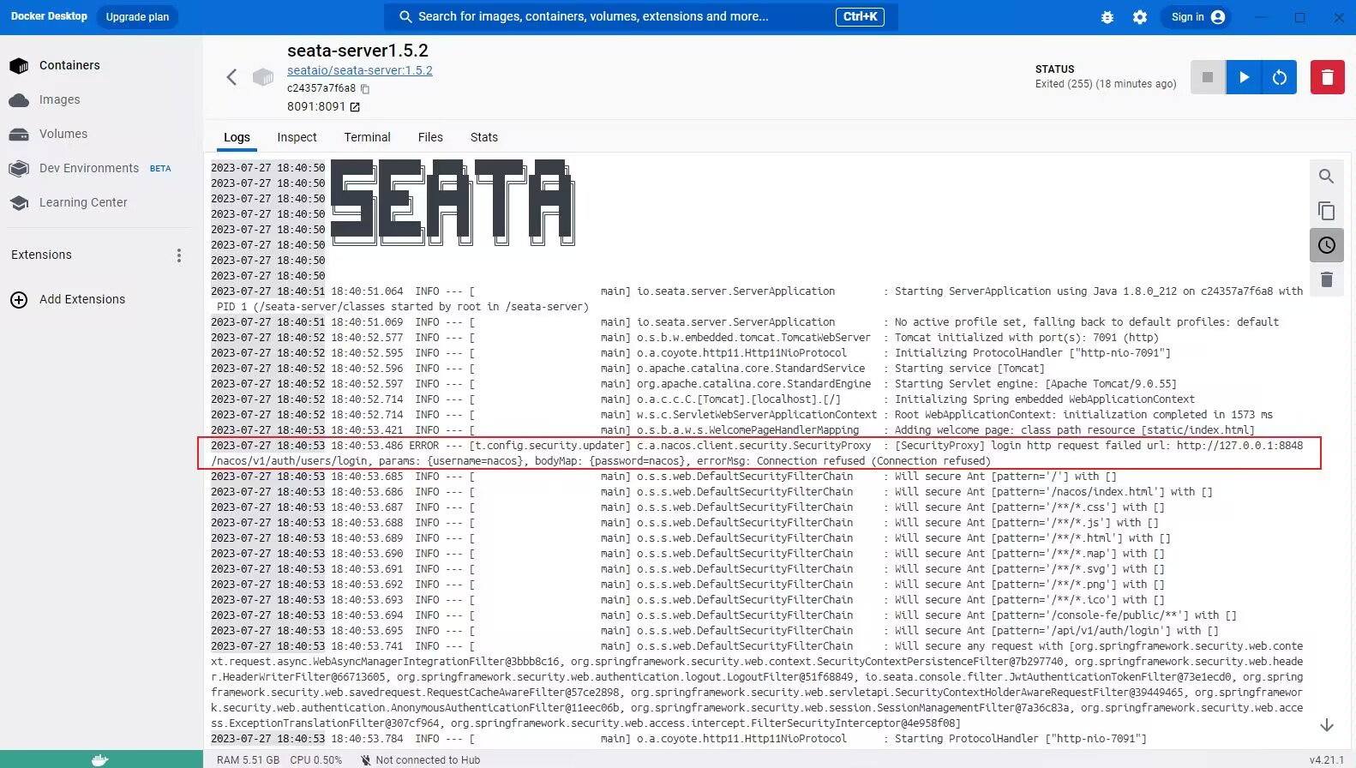Go back with the left chevron arrow
This screenshot has height=768, width=1356.
point(231,77)
